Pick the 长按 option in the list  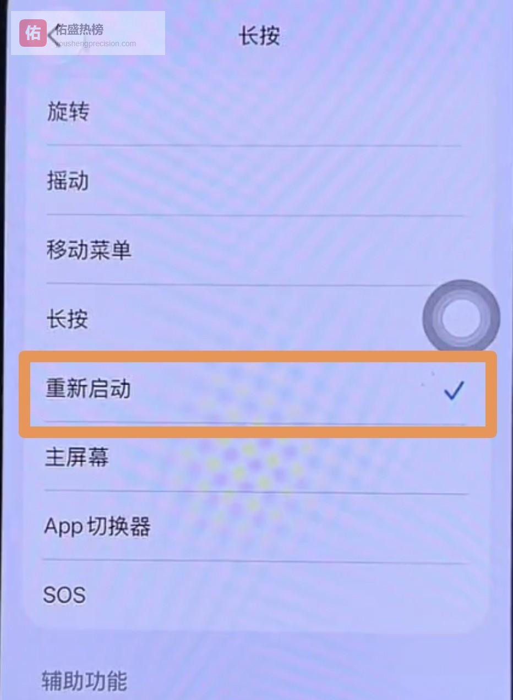pos(67,319)
